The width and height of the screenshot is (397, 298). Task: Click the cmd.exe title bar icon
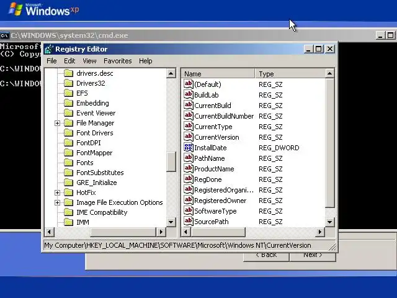click(x=4, y=35)
